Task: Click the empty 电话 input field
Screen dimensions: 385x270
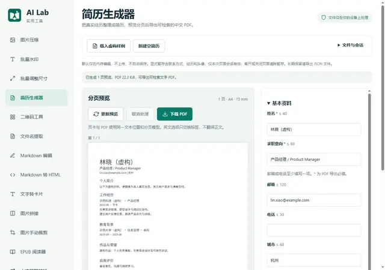Action: coord(314,230)
